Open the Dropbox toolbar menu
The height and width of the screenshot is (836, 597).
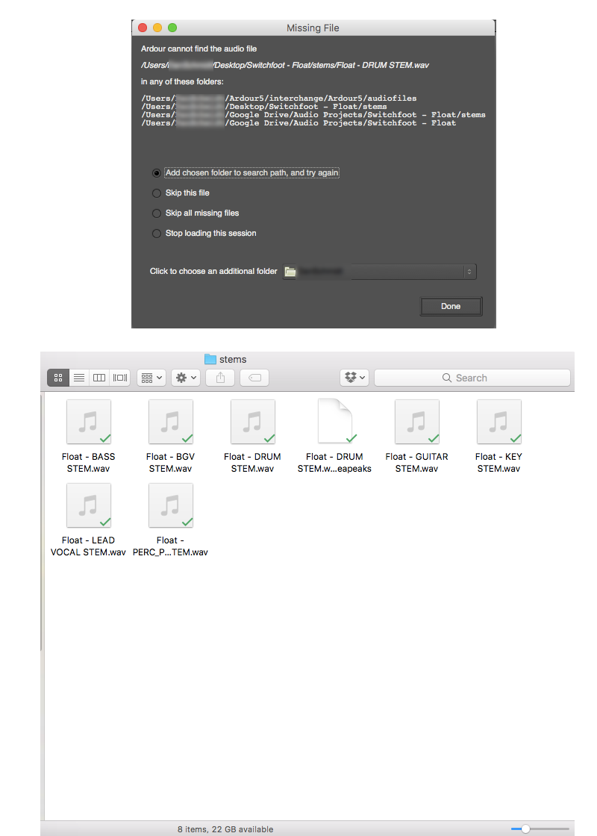354,378
